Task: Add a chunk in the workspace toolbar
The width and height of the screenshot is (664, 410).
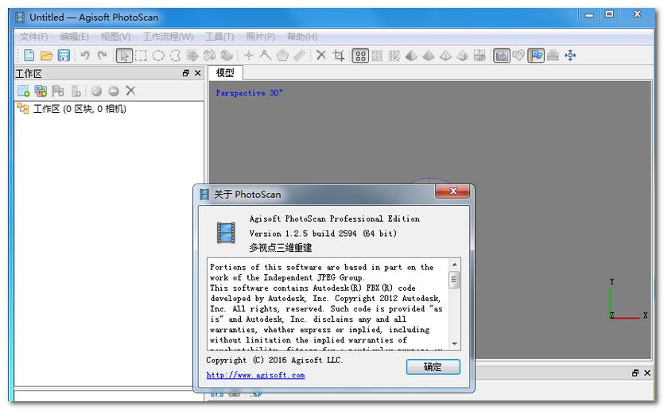Action: coord(23,91)
